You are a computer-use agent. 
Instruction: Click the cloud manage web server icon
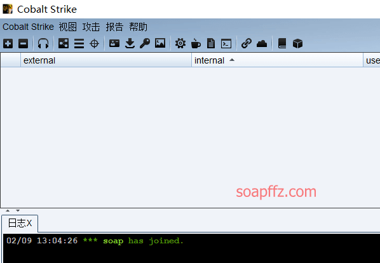point(262,44)
